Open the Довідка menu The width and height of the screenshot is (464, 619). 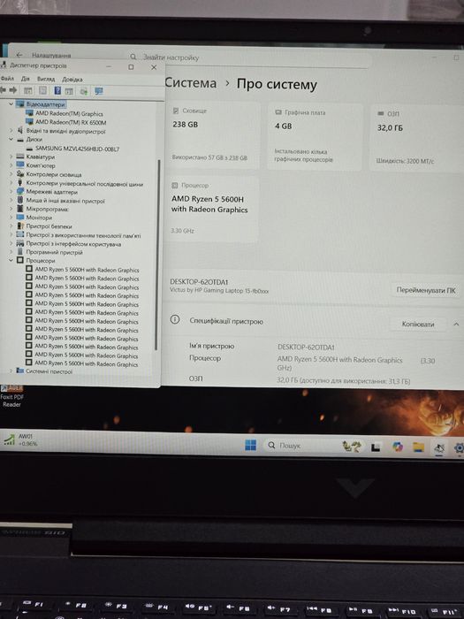click(72, 80)
